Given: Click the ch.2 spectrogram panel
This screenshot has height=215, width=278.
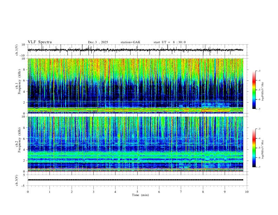Looking at the screenshot, I should point(135,144).
